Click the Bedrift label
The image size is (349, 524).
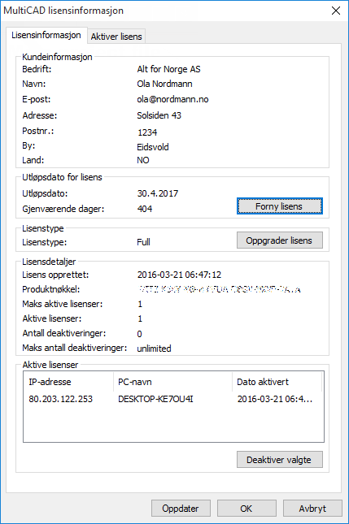tap(37, 69)
